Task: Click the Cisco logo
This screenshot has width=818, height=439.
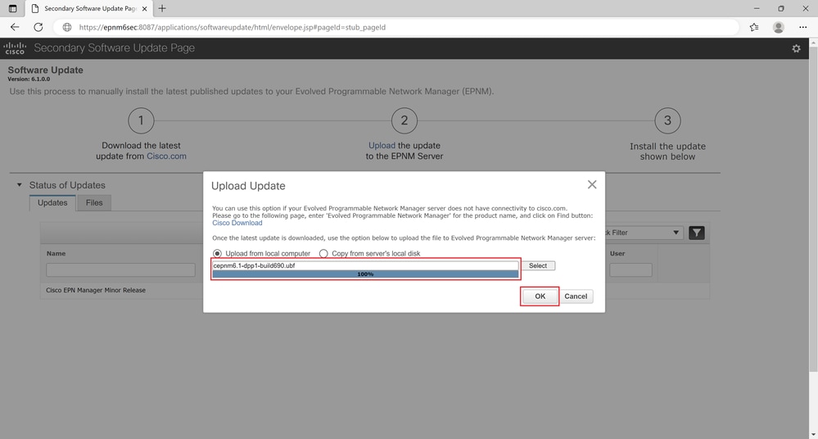Action: pos(15,48)
